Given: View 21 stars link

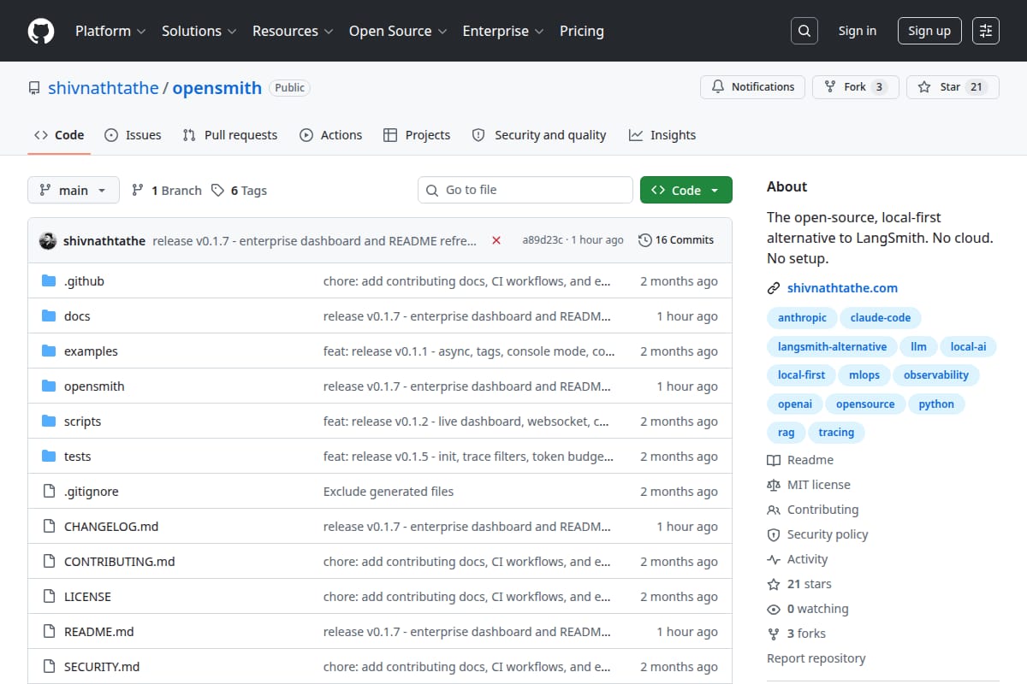Looking at the screenshot, I should [x=799, y=584].
